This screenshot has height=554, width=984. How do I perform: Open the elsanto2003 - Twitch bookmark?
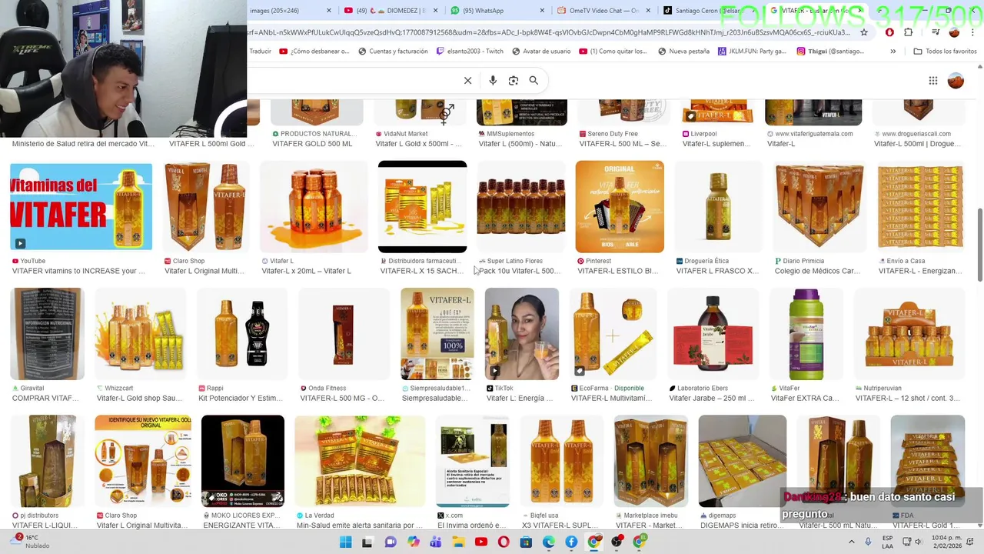[470, 51]
